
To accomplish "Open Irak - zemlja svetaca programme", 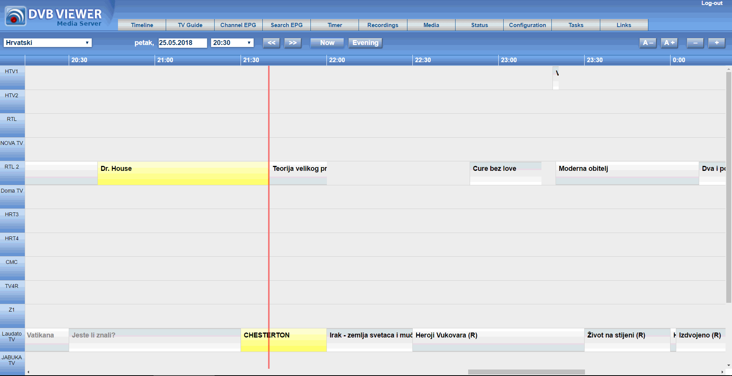I will (x=370, y=340).
